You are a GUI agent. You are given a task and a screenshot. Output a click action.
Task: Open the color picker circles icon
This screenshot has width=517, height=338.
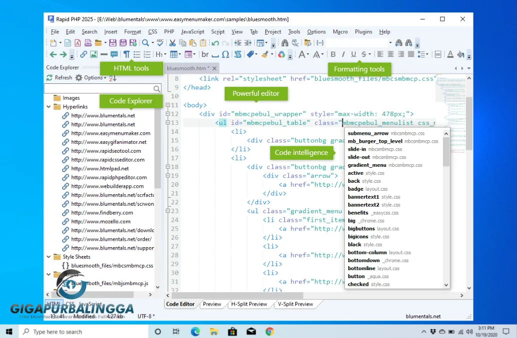[281, 54]
